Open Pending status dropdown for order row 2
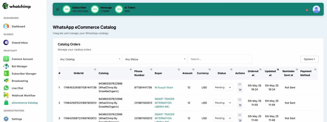This screenshot has height=122, width=327. tap(223, 103)
